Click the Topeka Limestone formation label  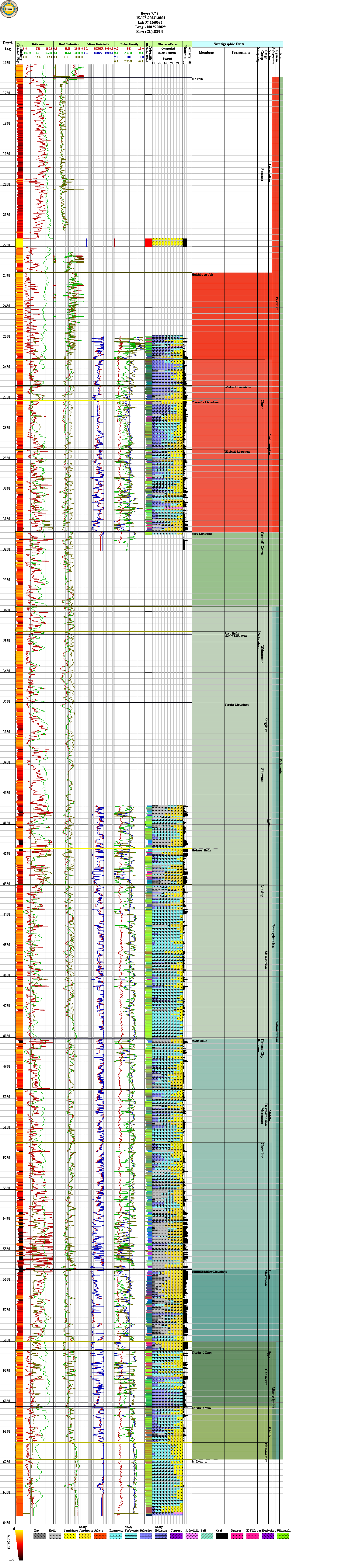pyautogui.click(x=236, y=704)
